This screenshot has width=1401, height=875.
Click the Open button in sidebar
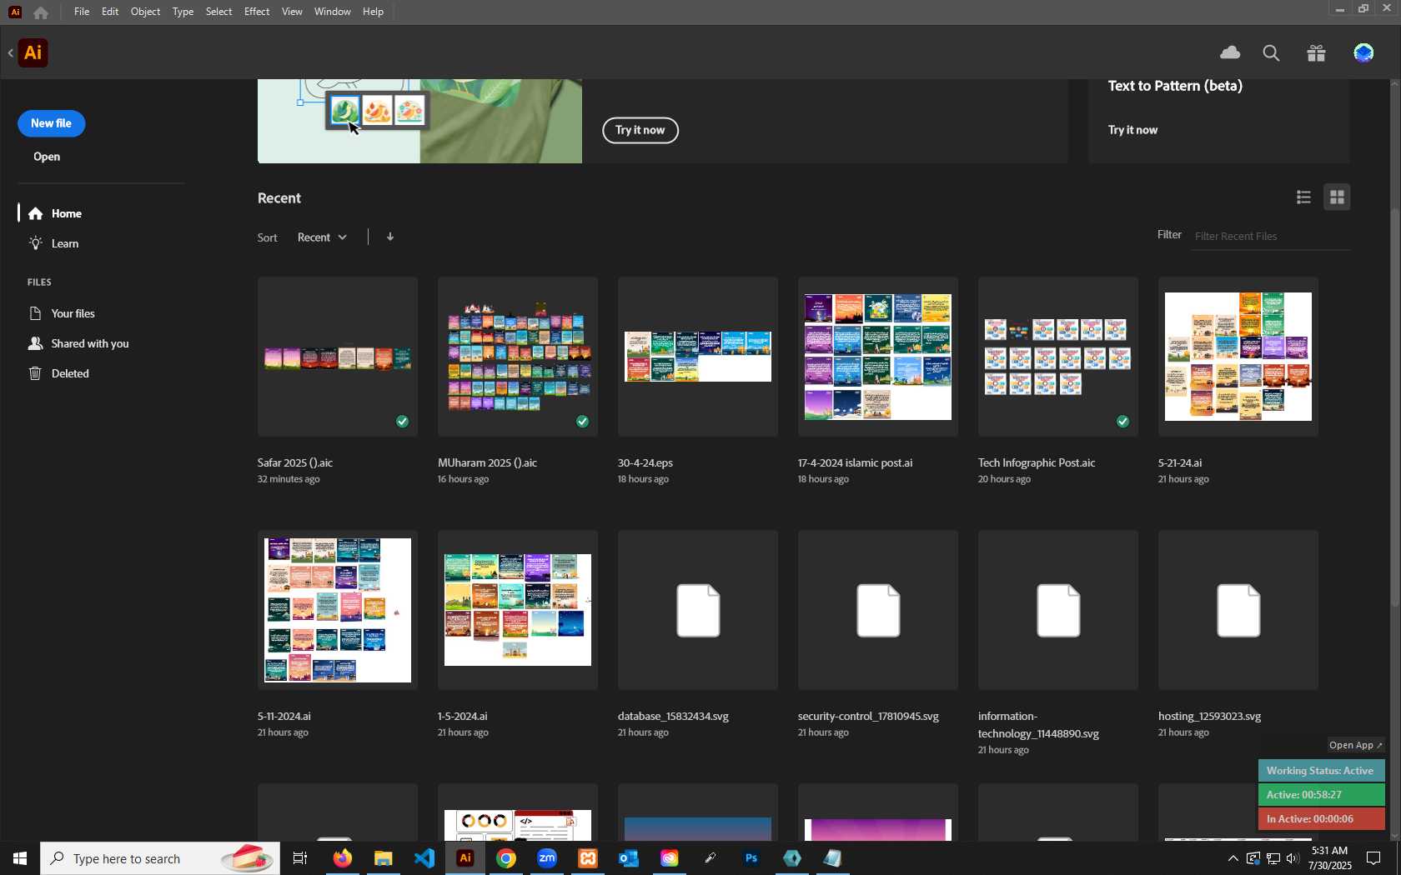pyautogui.click(x=47, y=157)
